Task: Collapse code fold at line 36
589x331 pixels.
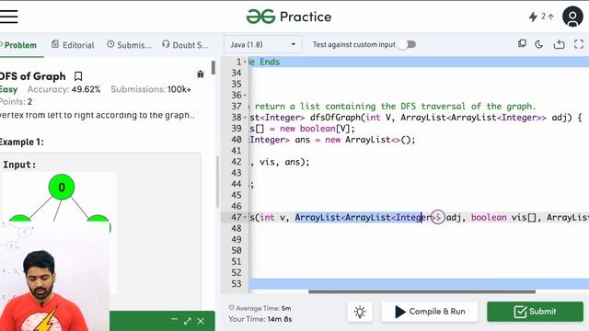Action: (x=245, y=96)
